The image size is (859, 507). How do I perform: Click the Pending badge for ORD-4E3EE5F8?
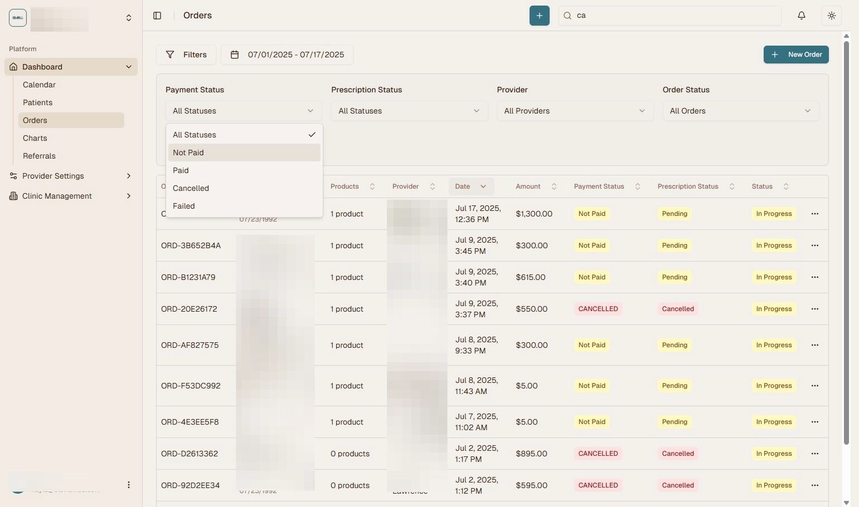click(674, 422)
